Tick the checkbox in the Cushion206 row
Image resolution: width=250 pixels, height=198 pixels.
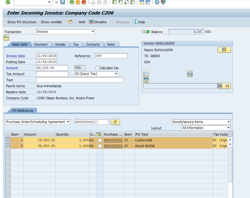[100, 140]
